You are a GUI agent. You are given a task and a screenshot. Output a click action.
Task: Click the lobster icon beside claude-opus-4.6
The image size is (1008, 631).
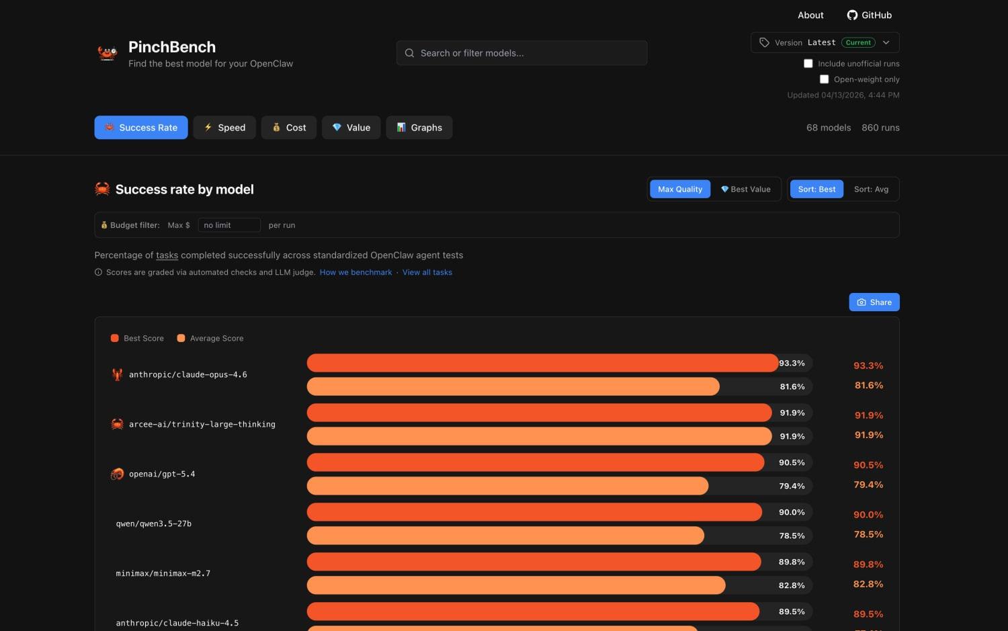[117, 374]
